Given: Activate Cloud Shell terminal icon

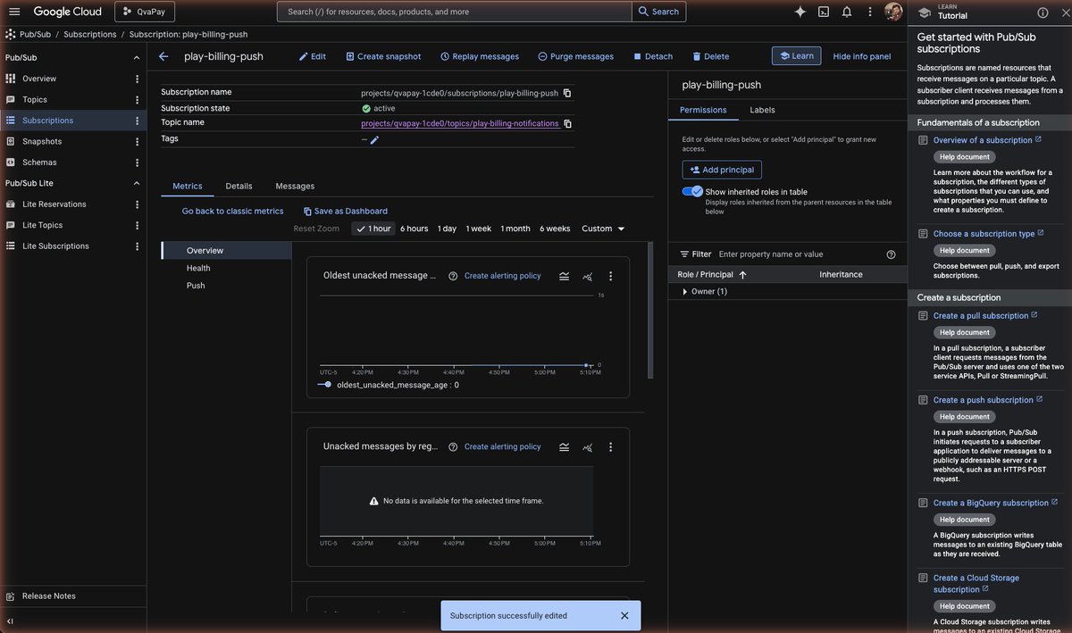Looking at the screenshot, I should point(823,12).
